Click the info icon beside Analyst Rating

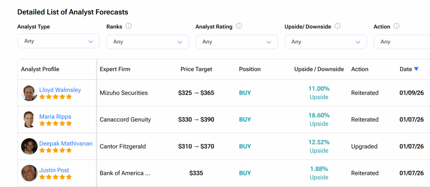pyautogui.click(x=239, y=26)
